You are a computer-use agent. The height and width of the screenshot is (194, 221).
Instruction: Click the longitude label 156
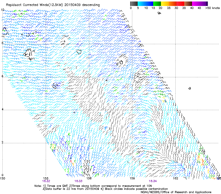point(89,178)
